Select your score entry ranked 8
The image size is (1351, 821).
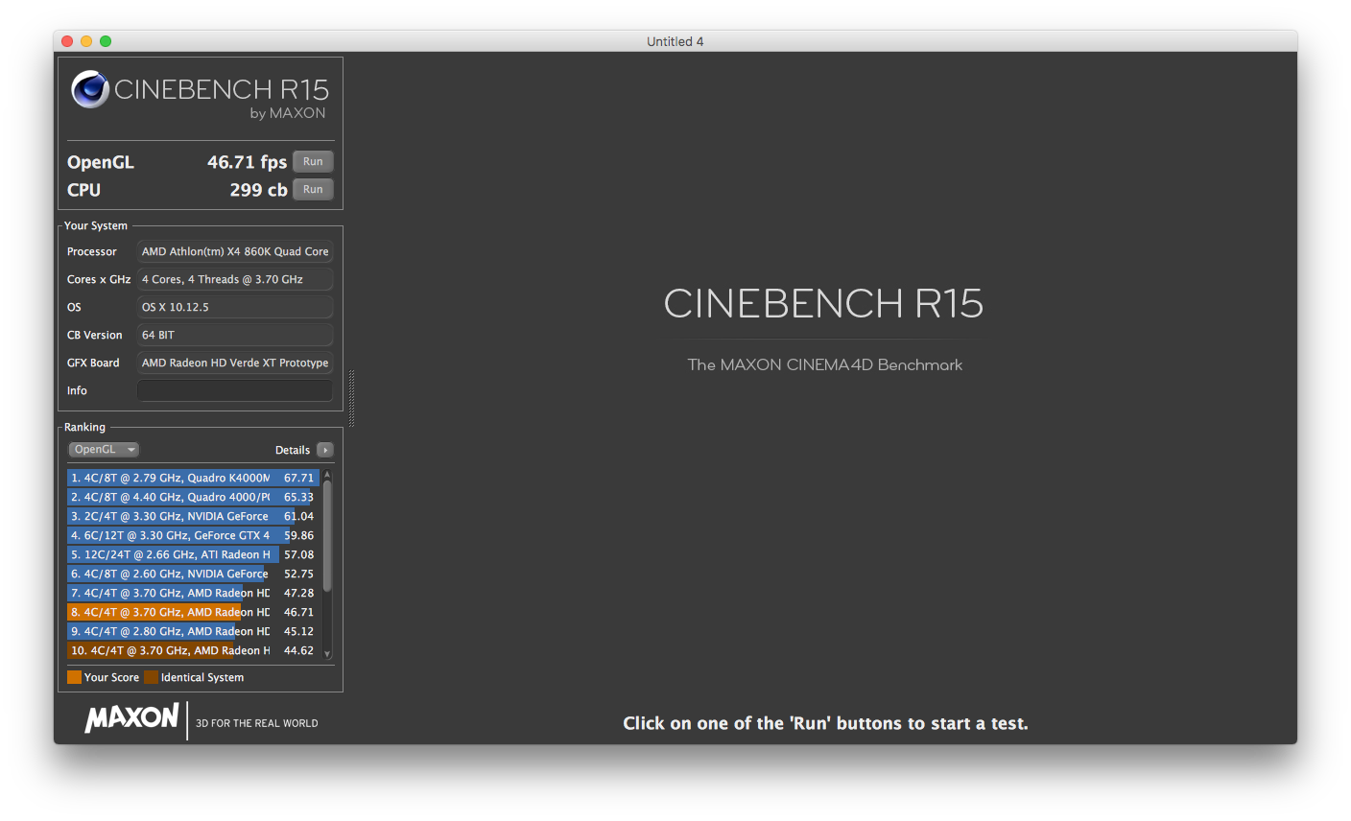192,612
